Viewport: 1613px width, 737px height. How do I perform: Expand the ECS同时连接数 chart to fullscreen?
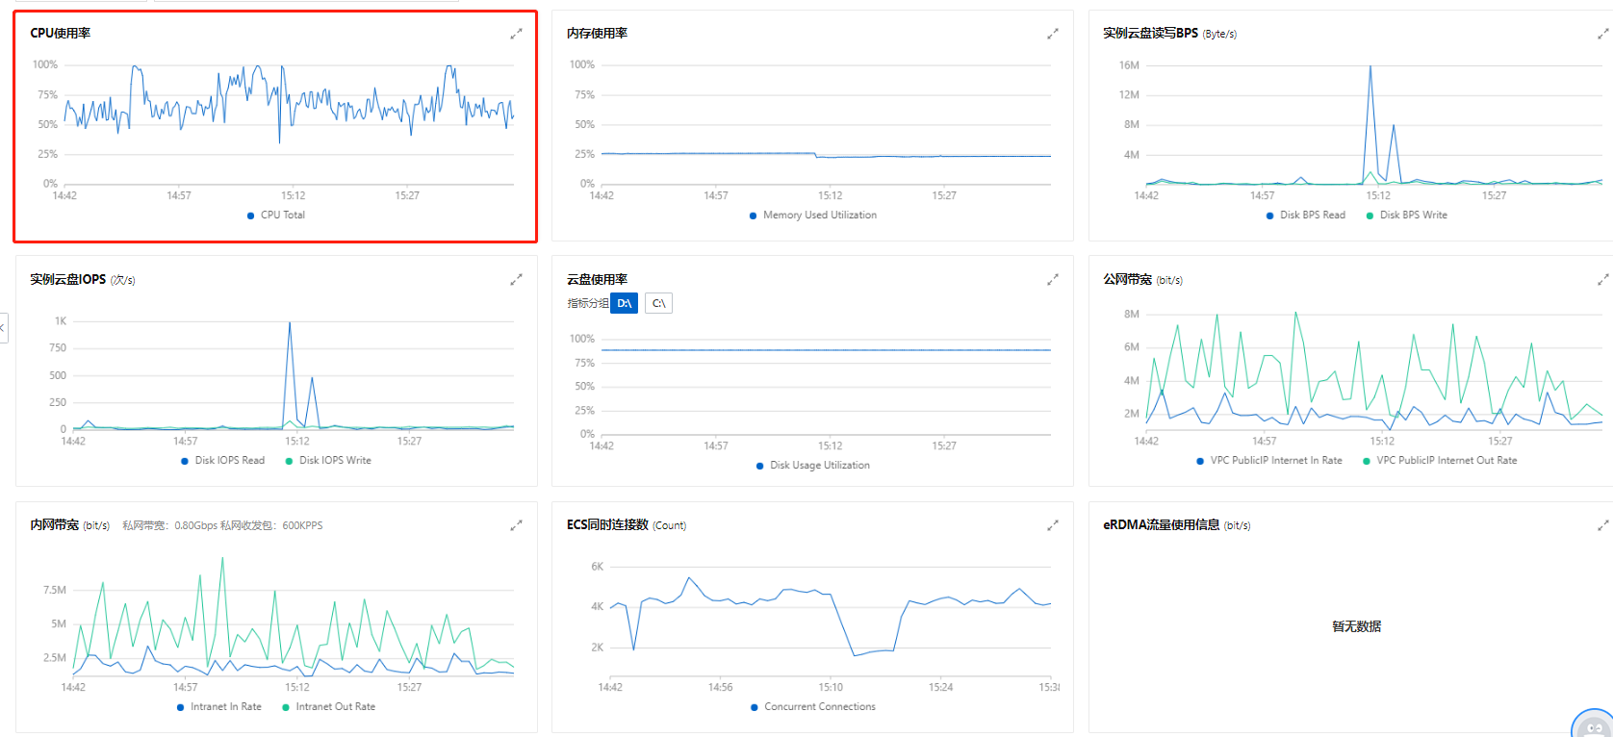pyautogui.click(x=1053, y=525)
